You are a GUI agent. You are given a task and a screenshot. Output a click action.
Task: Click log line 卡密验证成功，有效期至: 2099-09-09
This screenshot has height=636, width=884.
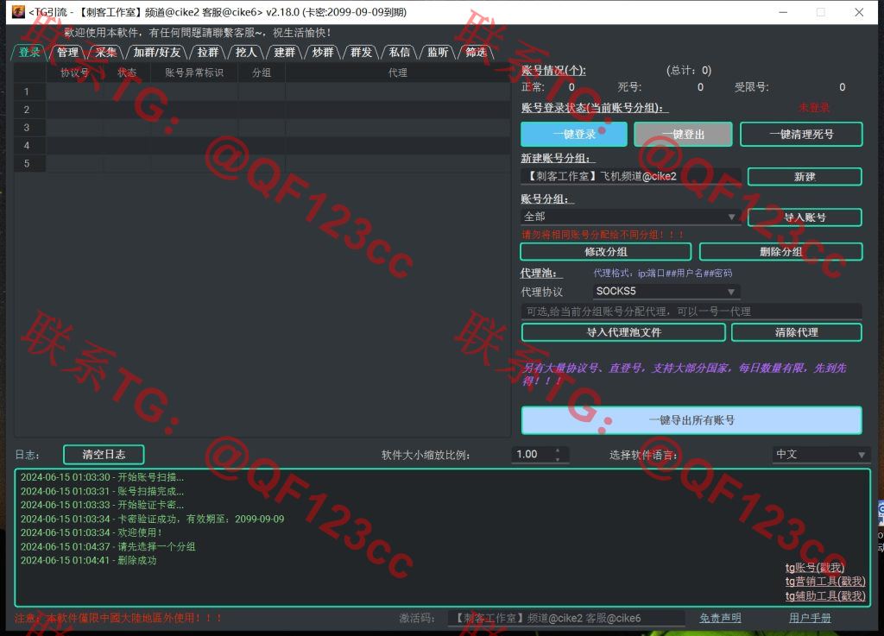coord(152,519)
